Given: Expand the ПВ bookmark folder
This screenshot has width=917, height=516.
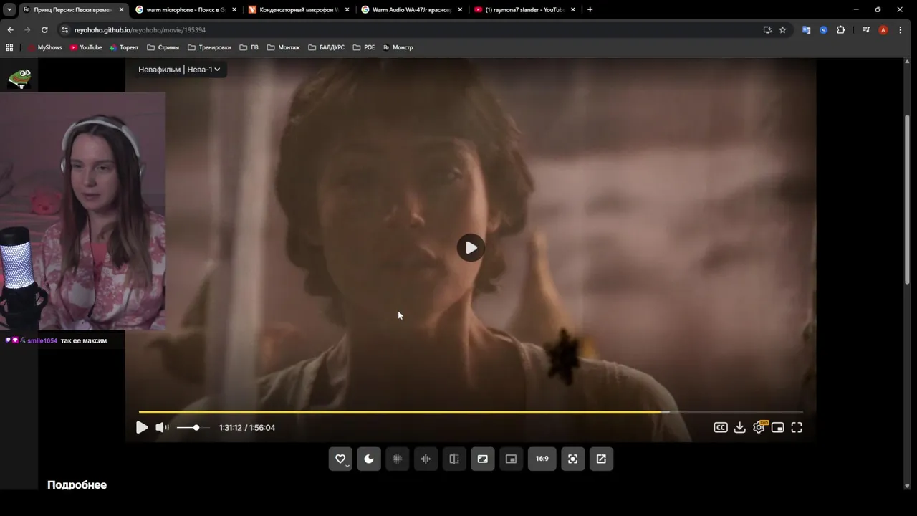Looking at the screenshot, I should click(x=249, y=47).
